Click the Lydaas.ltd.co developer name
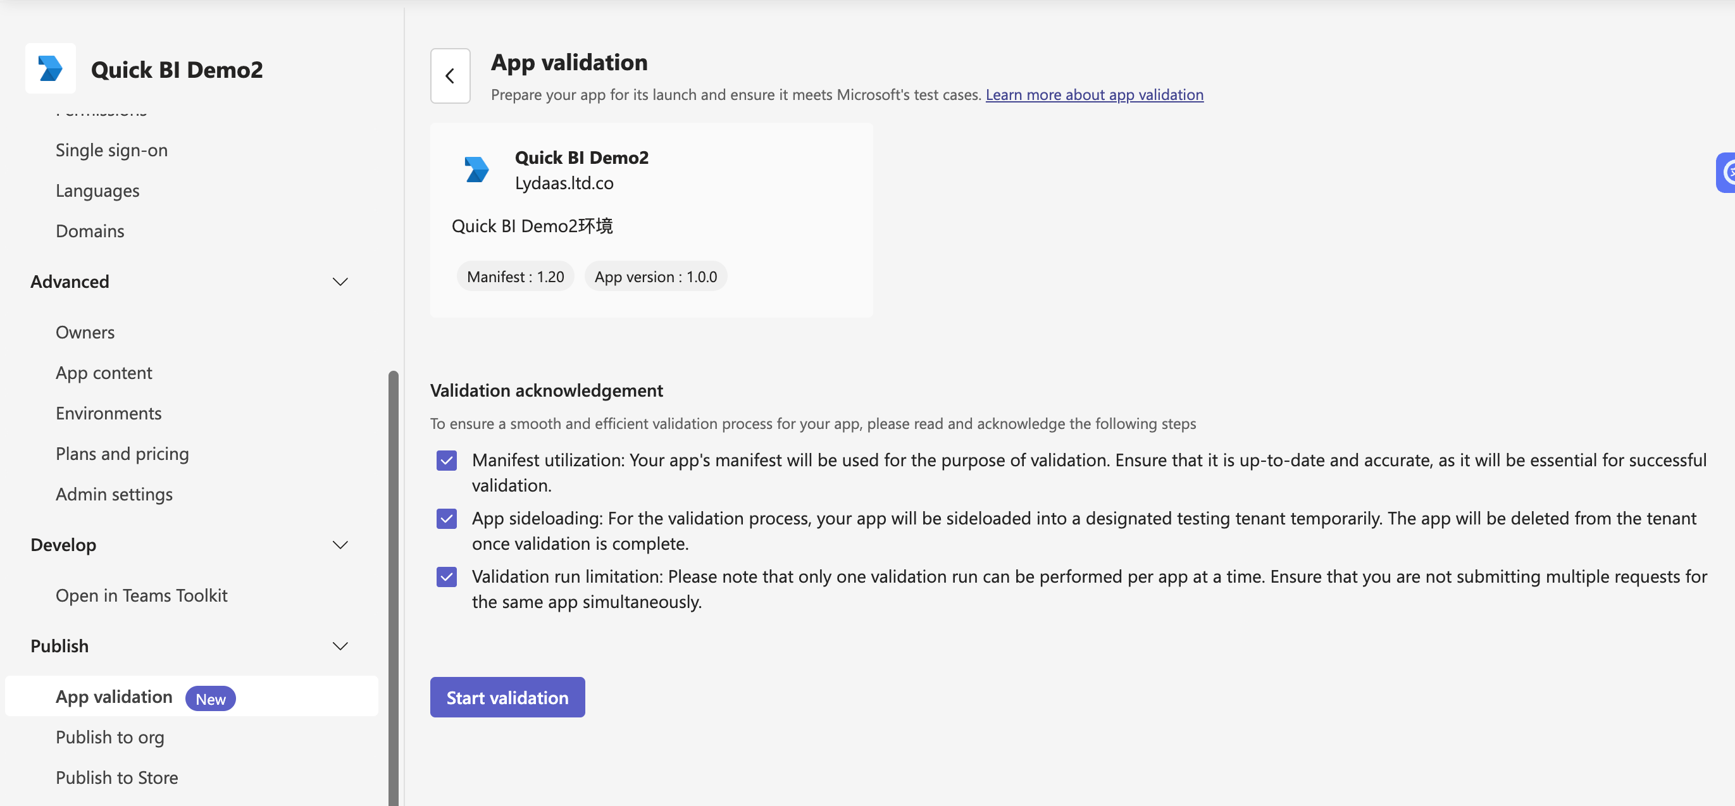The width and height of the screenshot is (1735, 806). [564, 183]
